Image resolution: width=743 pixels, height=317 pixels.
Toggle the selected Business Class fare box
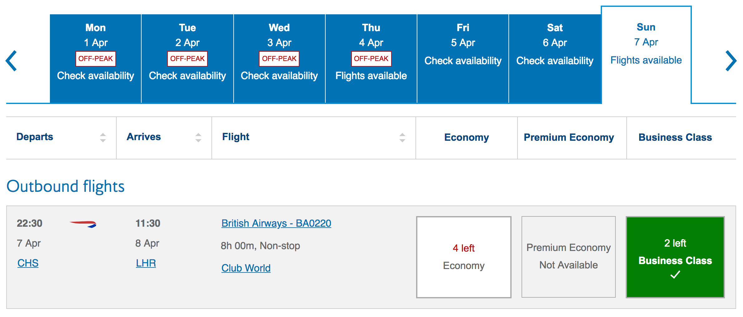[675, 257]
